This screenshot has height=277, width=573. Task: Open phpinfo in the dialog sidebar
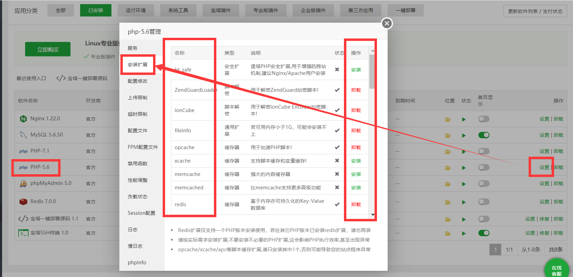tap(137, 263)
